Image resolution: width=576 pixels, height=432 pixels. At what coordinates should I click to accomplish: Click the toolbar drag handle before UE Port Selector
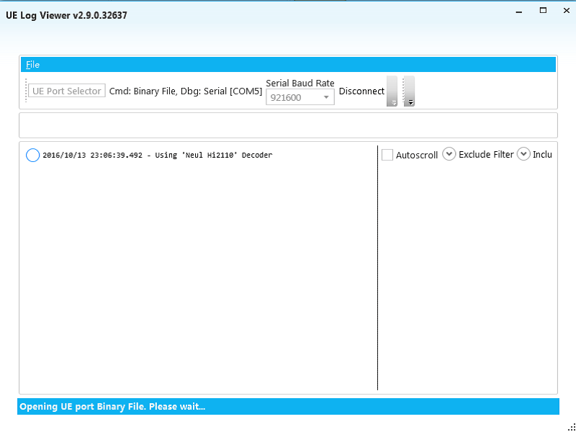pyautogui.click(x=26, y=91)
